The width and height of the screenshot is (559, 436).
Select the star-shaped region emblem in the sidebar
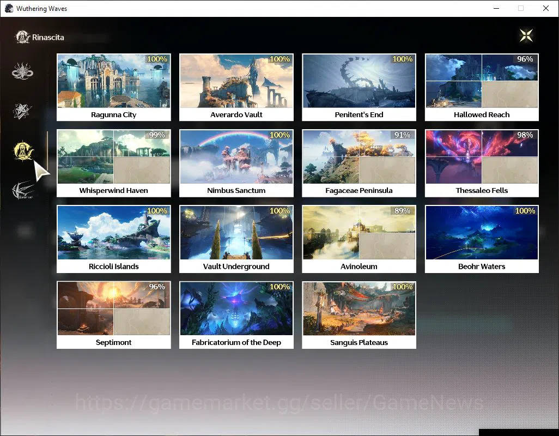(22, 111)
